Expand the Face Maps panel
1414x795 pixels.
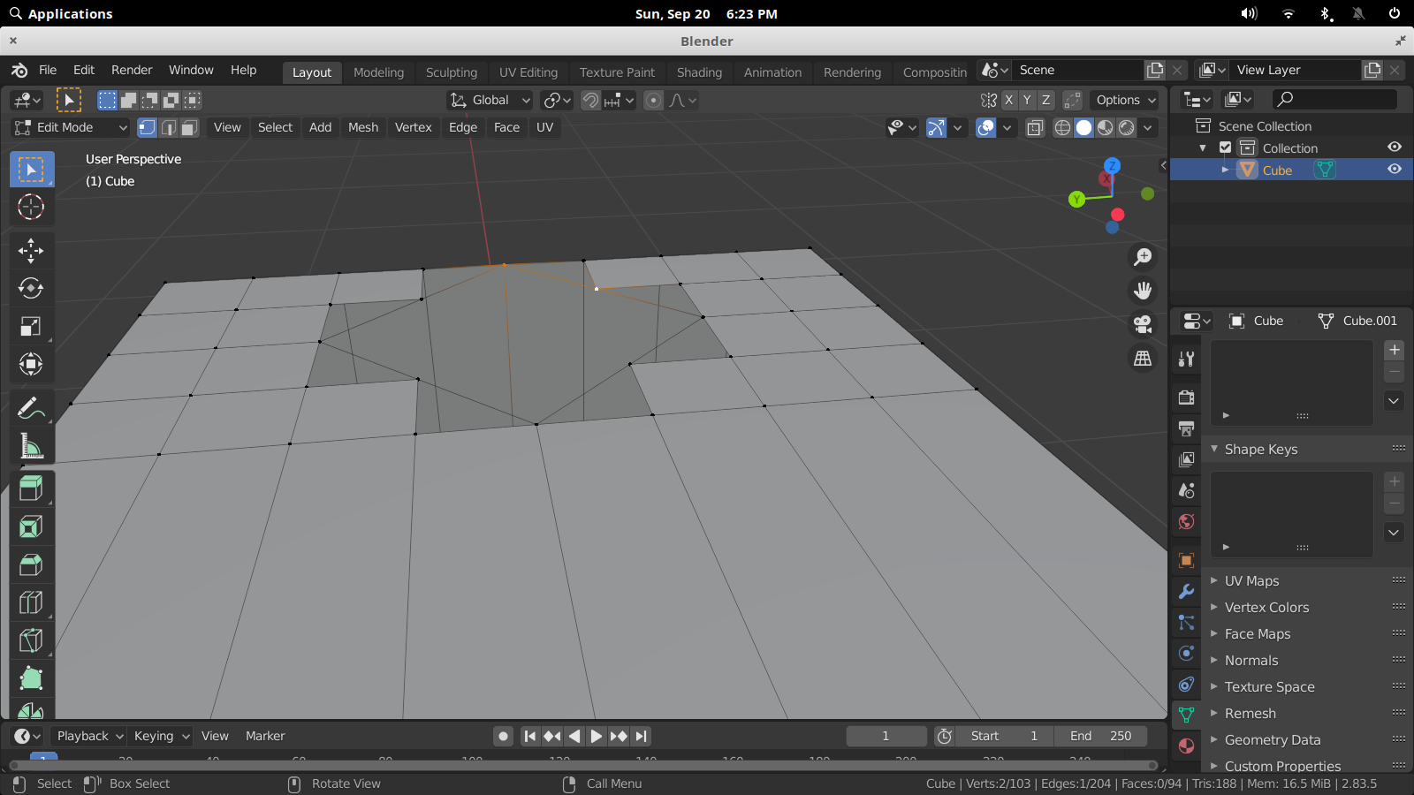click(1214, 633)
